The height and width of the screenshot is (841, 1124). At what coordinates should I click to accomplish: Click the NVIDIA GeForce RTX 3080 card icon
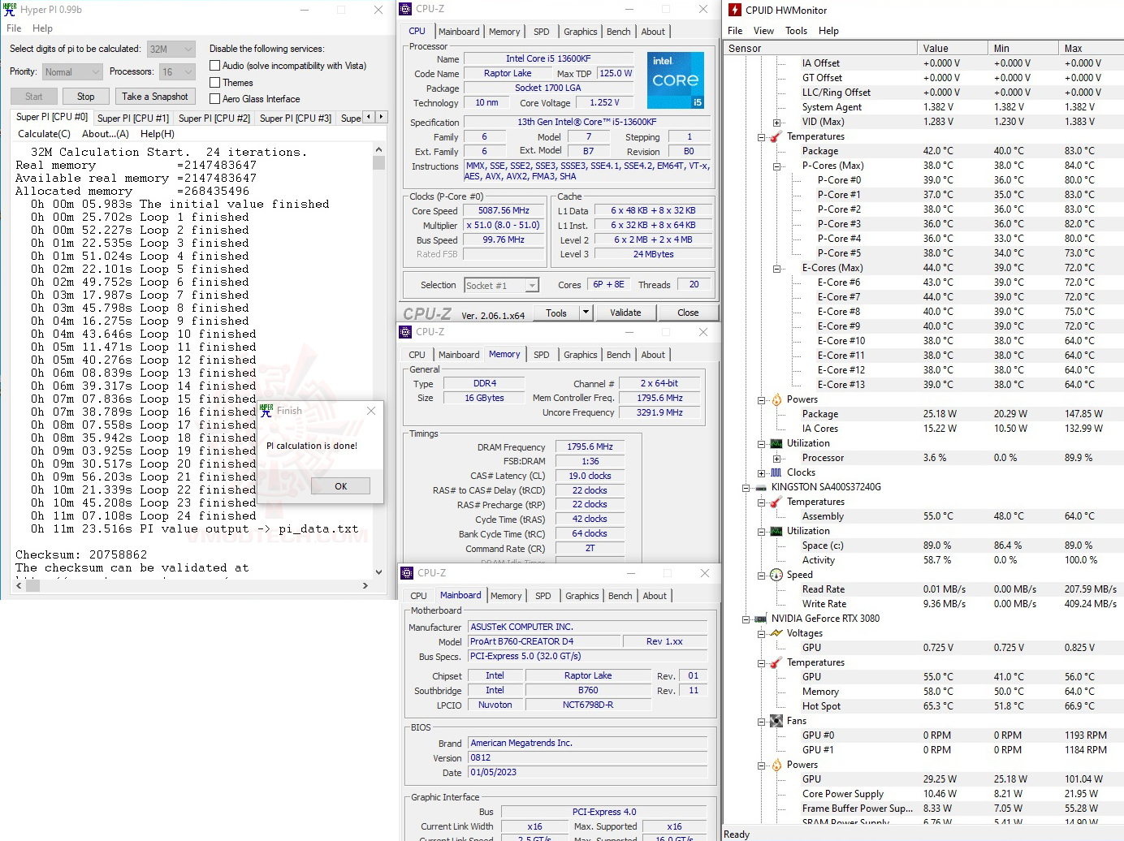tap(761, 619)
